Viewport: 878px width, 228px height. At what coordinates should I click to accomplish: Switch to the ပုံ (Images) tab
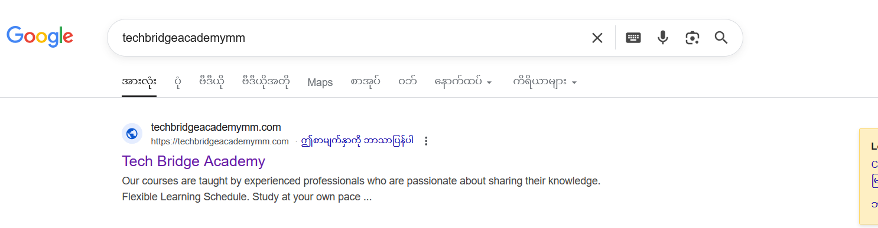coord(178,82)
